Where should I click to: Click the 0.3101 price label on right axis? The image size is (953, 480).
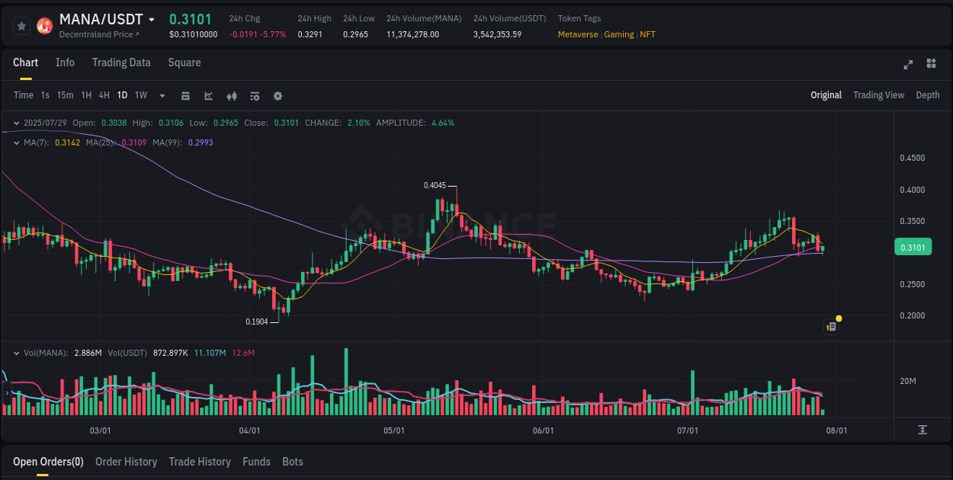tap(913, 246)
